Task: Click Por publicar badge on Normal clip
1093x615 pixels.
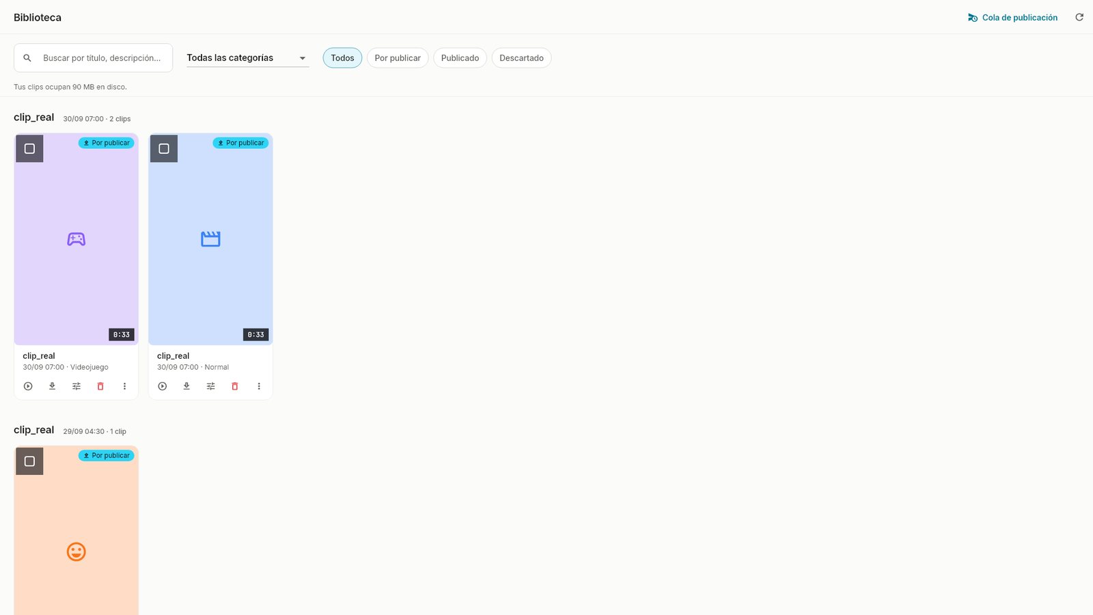Action: coord(240,143)
